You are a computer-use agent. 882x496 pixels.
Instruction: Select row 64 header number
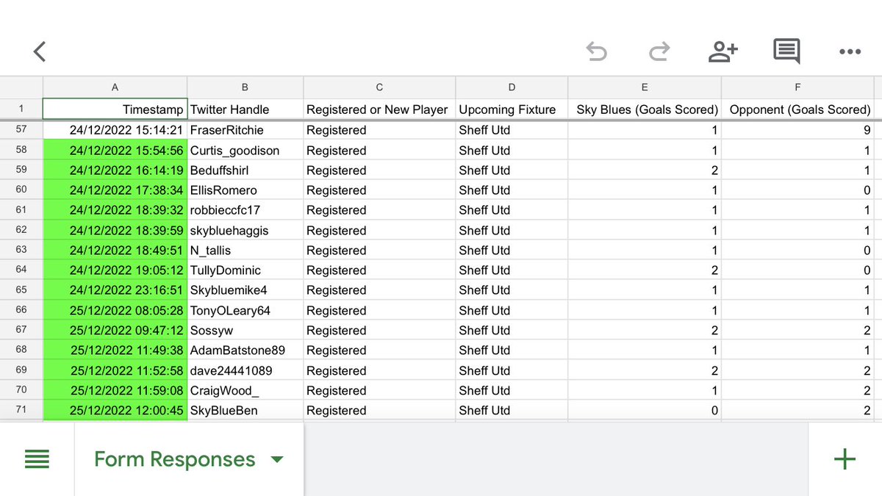(21, 270)
